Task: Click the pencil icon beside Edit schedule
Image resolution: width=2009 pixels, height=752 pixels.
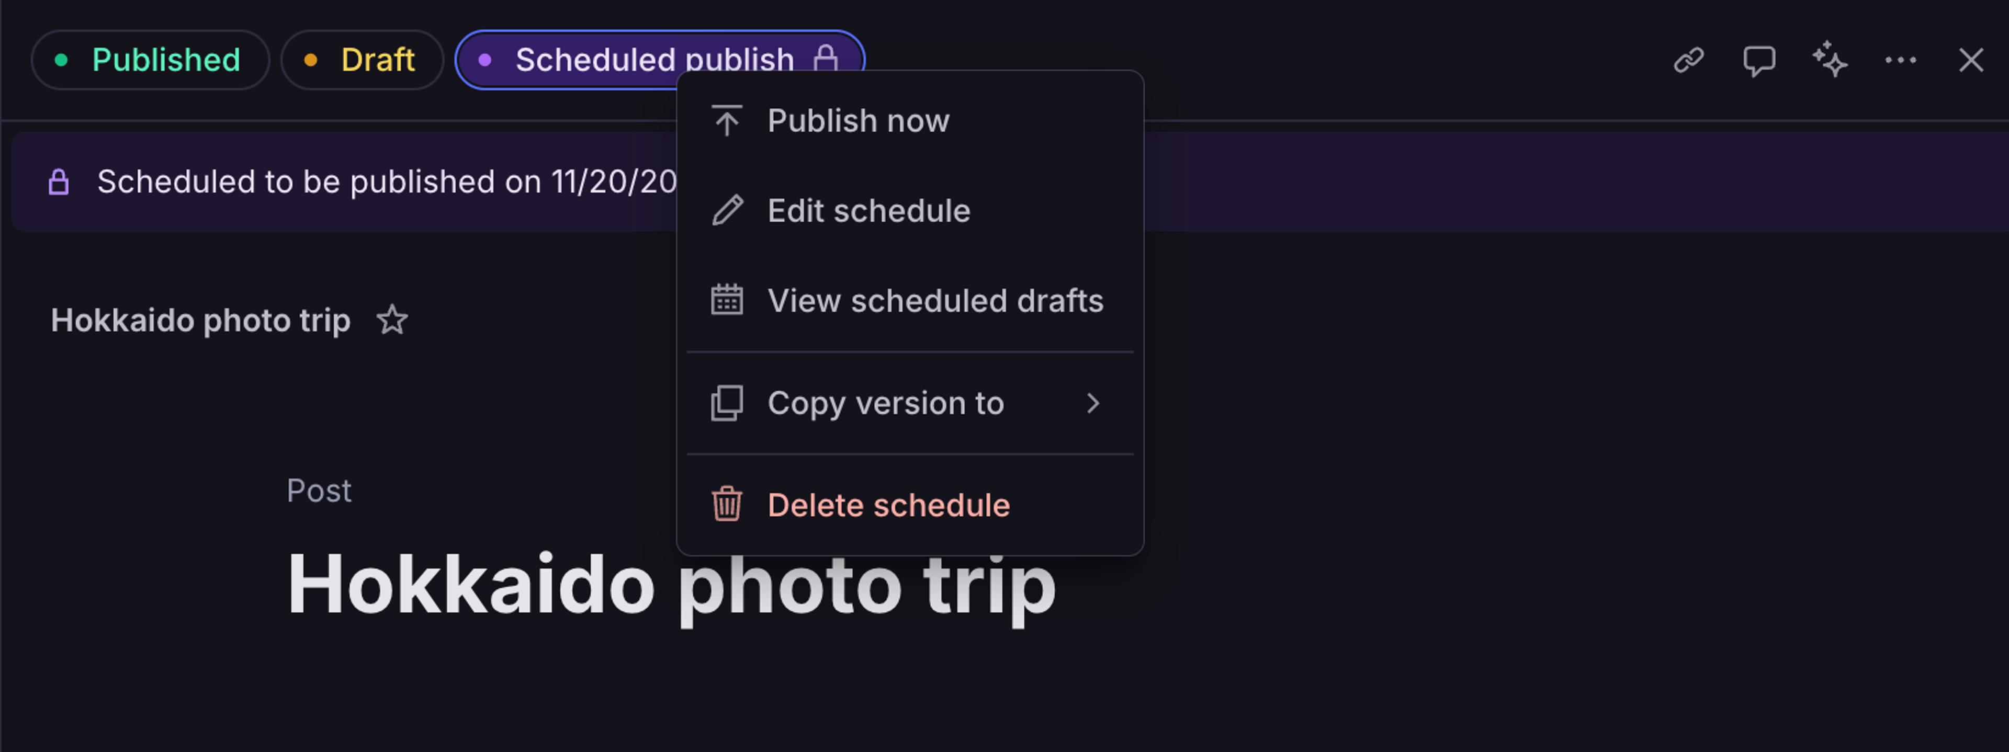Action: 727,210
